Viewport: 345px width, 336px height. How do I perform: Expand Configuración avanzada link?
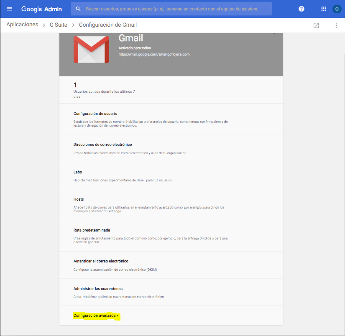(x=96, y=316)
